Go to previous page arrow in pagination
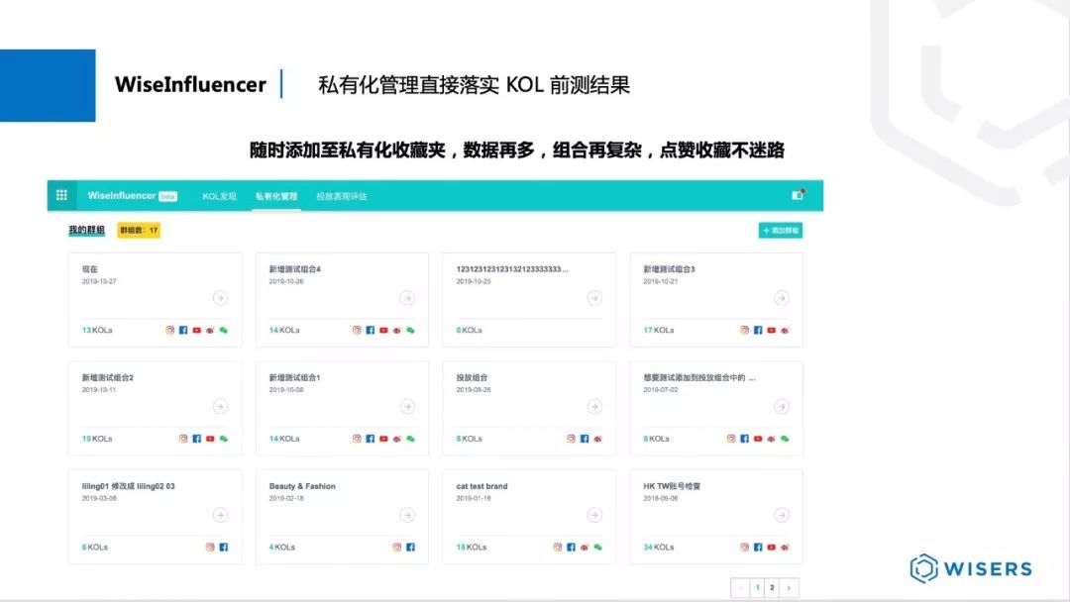This screenshot has width=1070, height=602. [x=740, y=588]
